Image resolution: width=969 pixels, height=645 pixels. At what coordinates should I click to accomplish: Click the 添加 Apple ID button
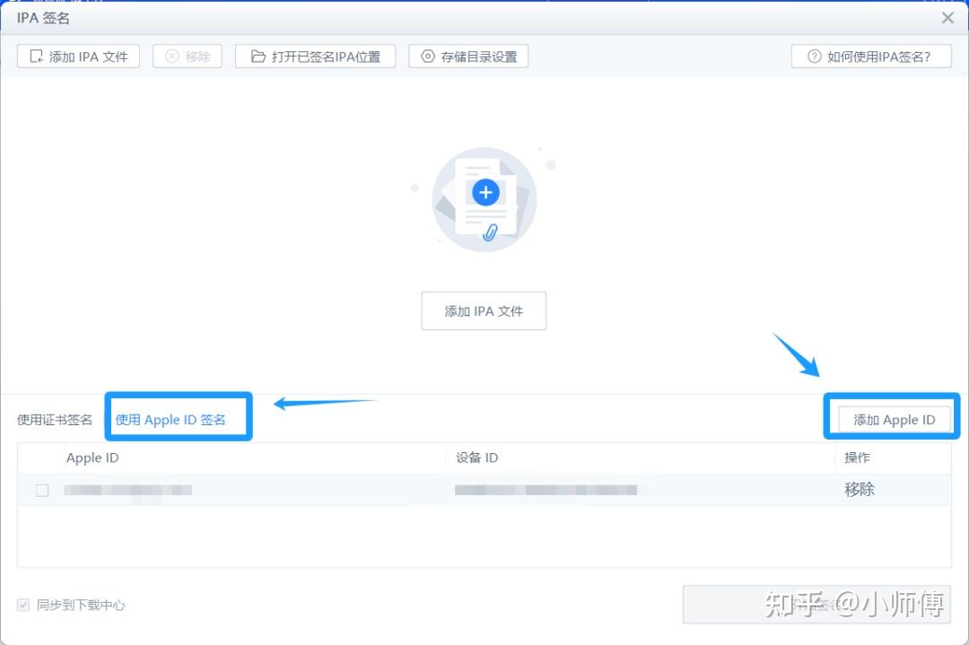(x=894, y=418)
